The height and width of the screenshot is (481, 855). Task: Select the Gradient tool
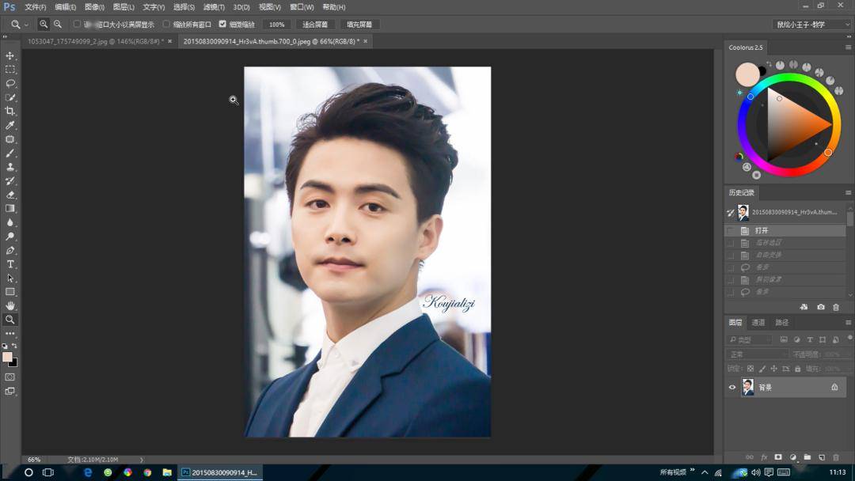(x=9, y=209)
